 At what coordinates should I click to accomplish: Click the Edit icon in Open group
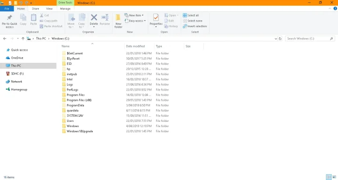tap(166, 21)
